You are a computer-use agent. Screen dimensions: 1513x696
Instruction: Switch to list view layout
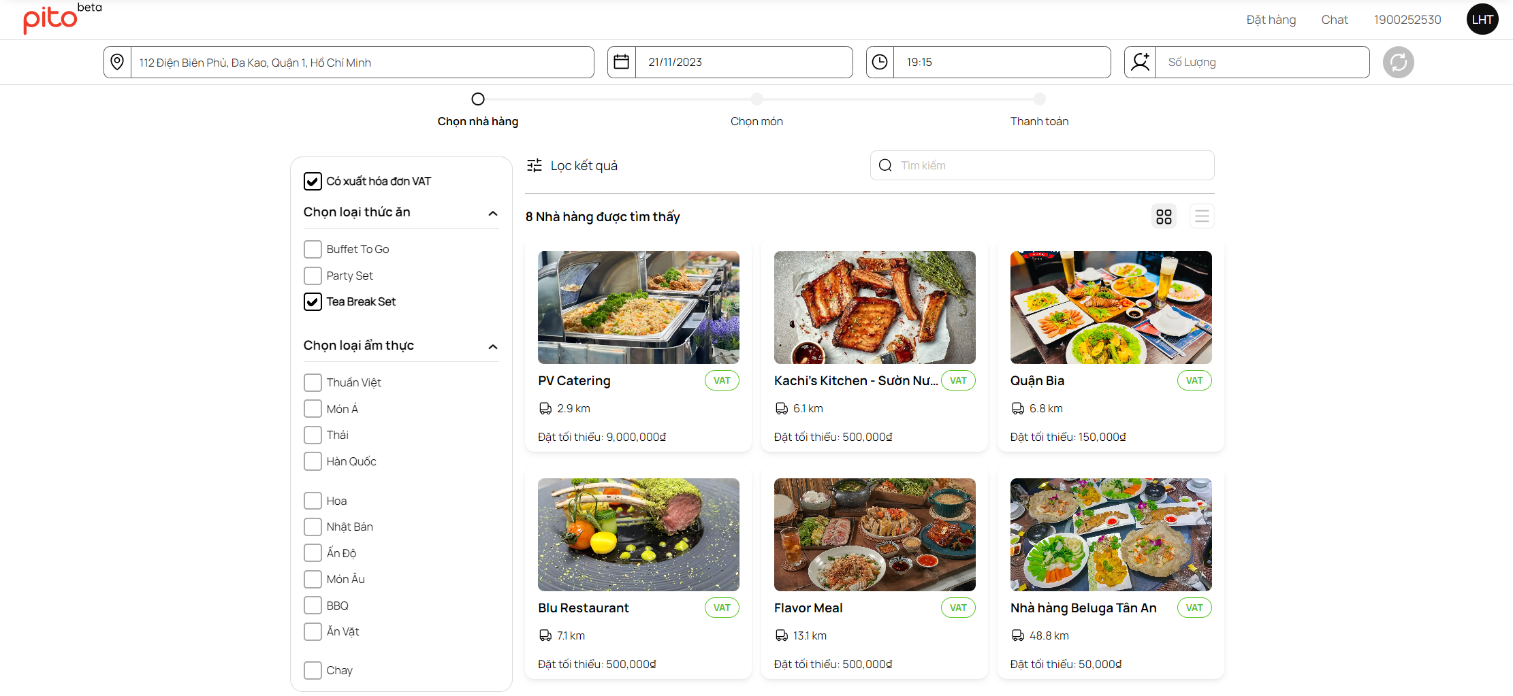1202,216
